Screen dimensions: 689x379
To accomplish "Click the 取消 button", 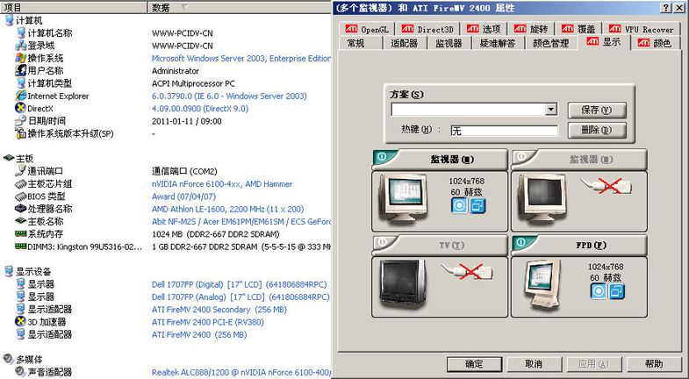I will click(535, 363).
